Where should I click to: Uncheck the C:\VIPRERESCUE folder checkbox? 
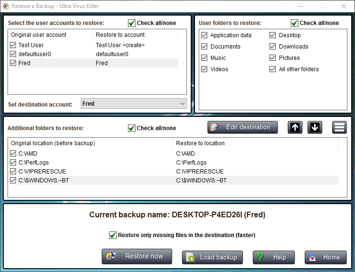[13, 172]
